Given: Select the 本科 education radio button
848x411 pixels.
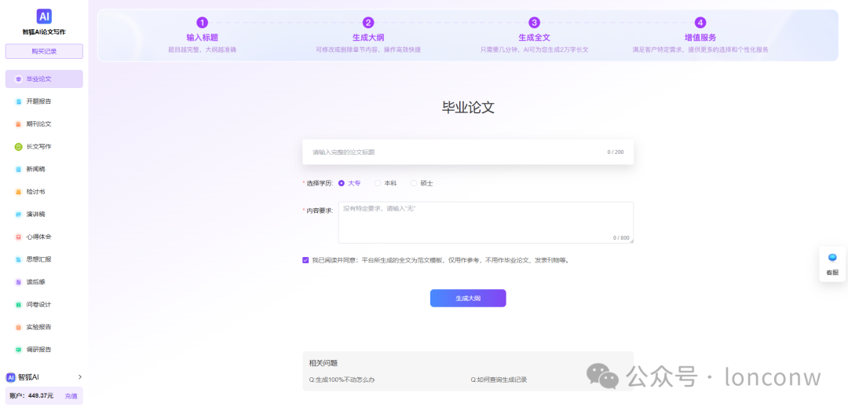Looking at the screenshot, I should [378, 183].
